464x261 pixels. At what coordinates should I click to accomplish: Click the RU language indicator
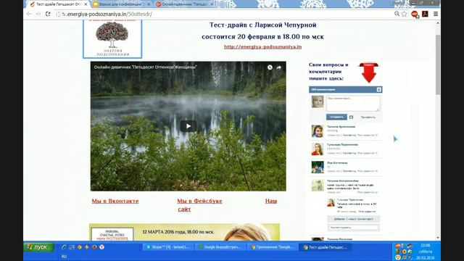click(x=65, y=257)
